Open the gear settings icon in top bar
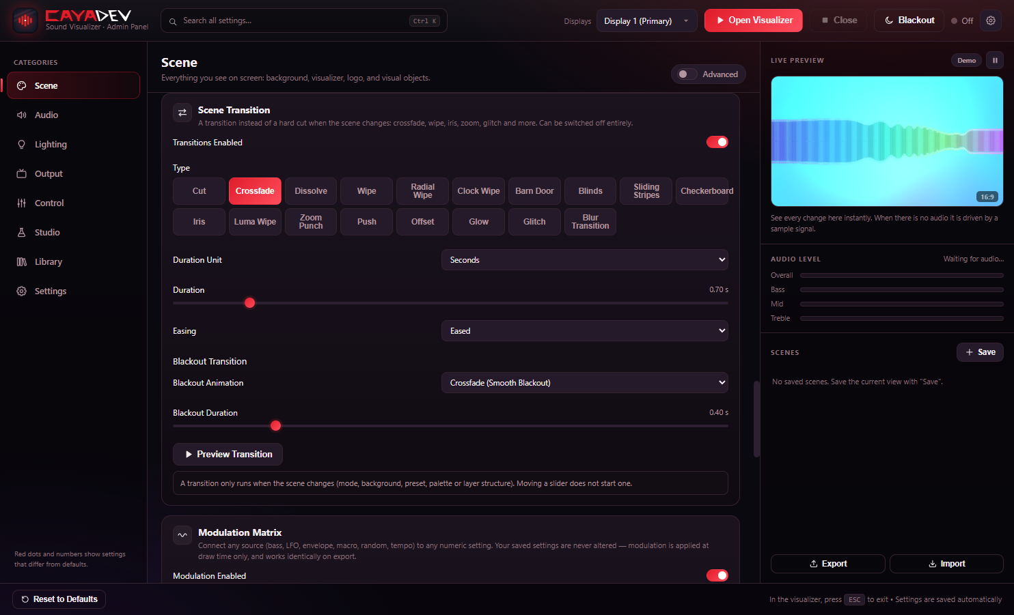The height and width of the screenshot is (615, 1014). pyautogui.click(x=991, y=20)
